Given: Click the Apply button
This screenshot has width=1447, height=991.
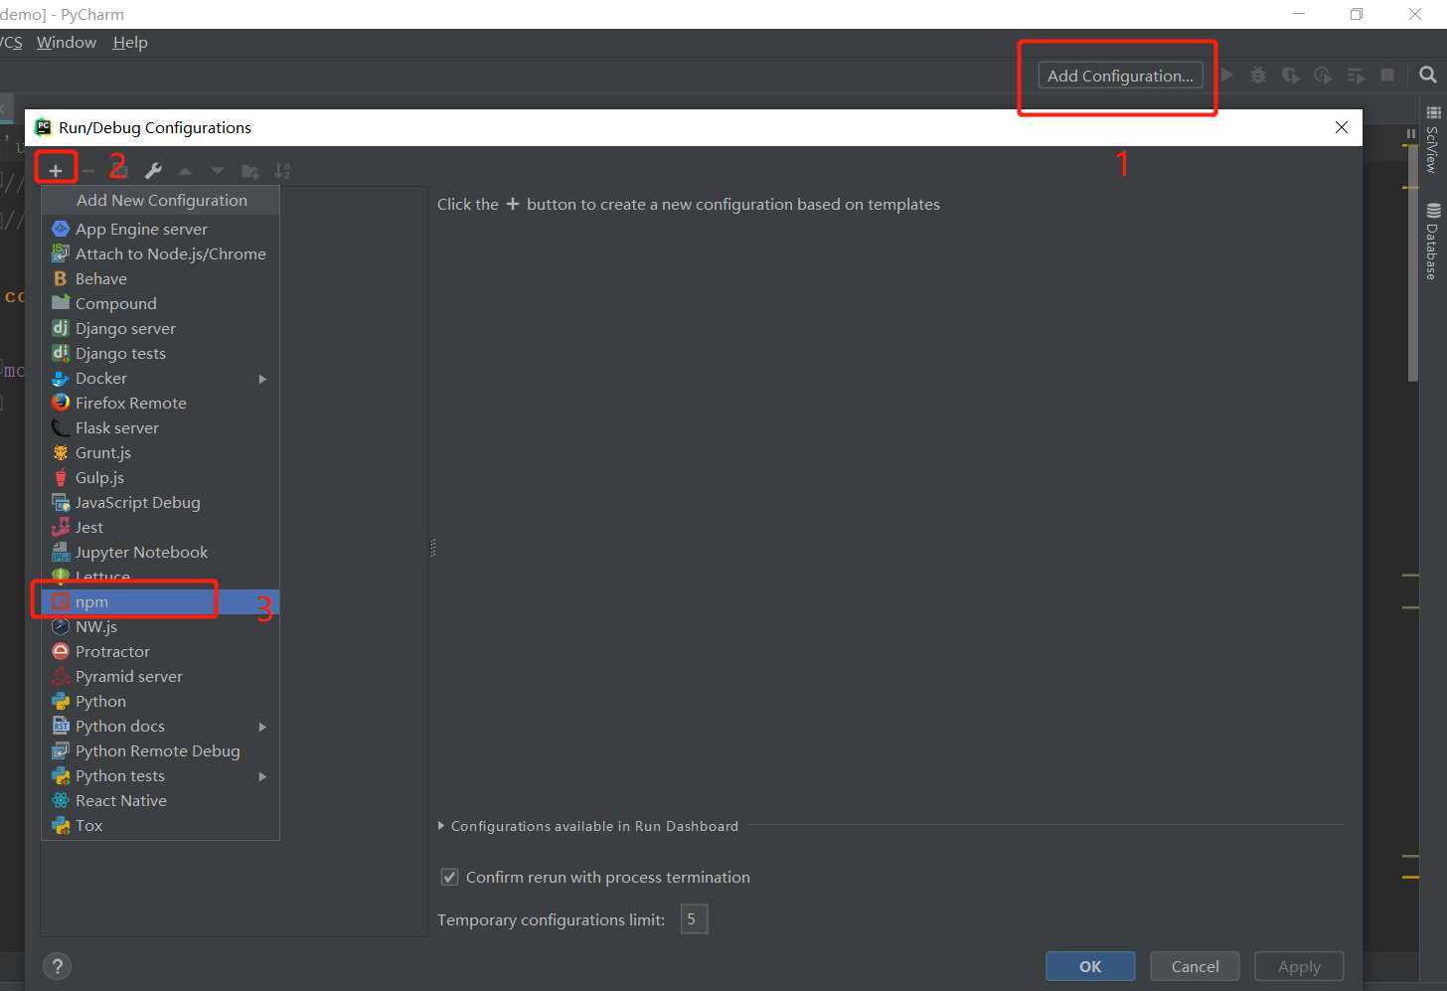Looking at the screenshot, I should click(1299, 966).
